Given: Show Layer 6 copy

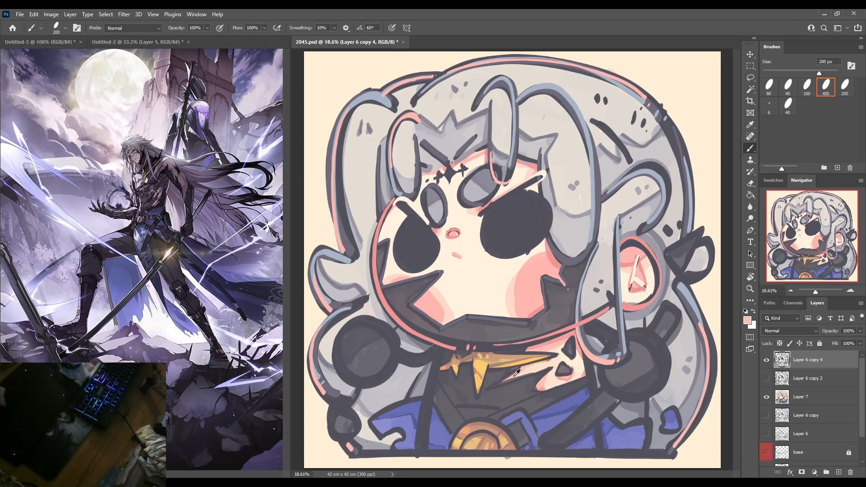Looking at the screenshot, I should pos(766,415).
